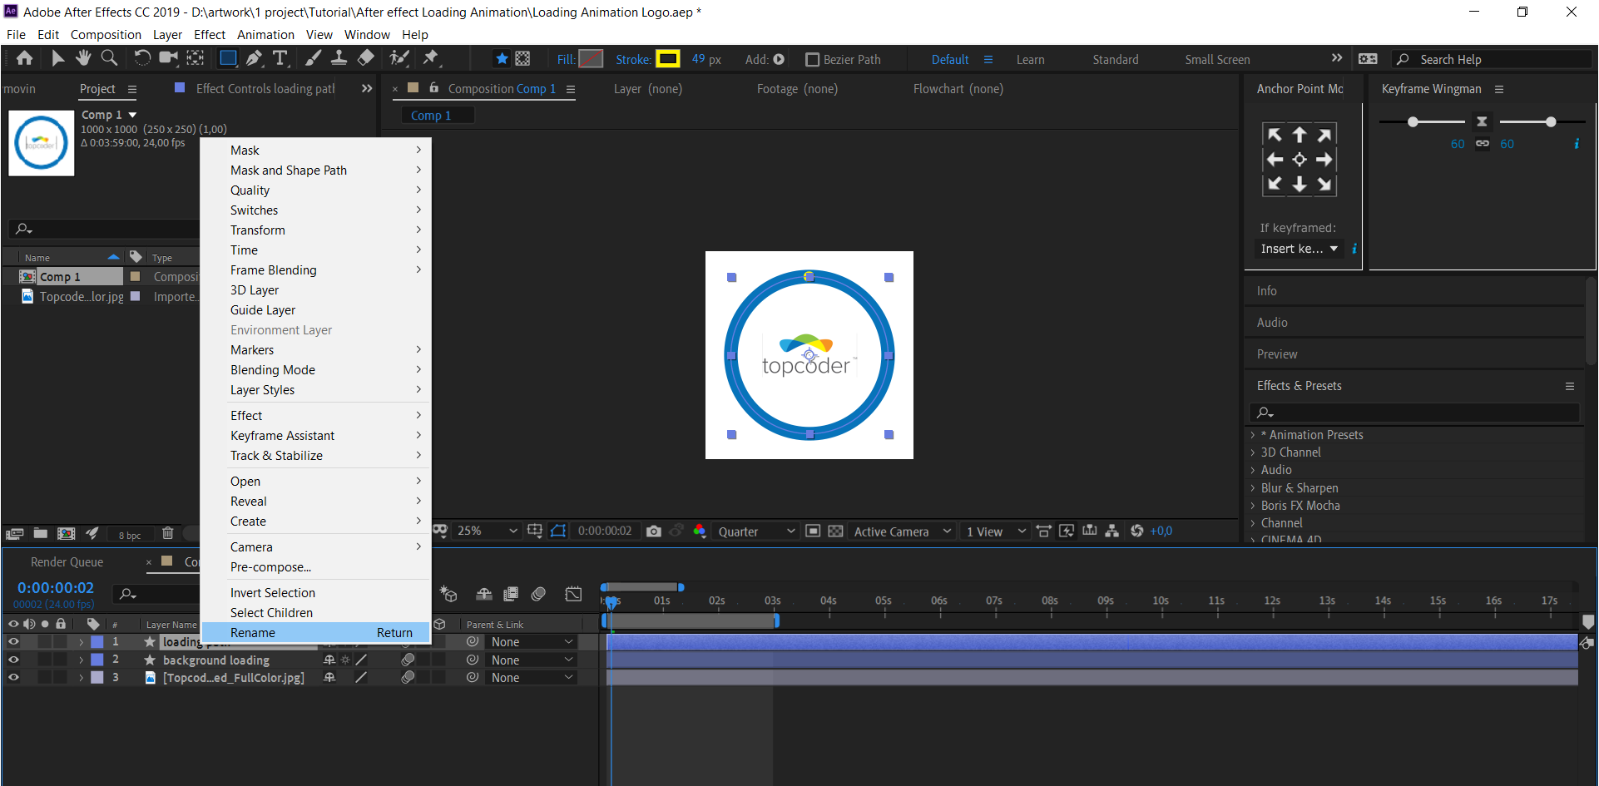The width and height of the screenshot is (1599, 786).
Task: Open the Graph Editor icon in timeline
Action: coord(573,594)
